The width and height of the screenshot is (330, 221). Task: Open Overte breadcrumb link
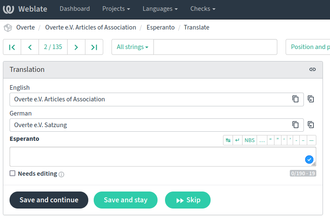pos(25,27)
